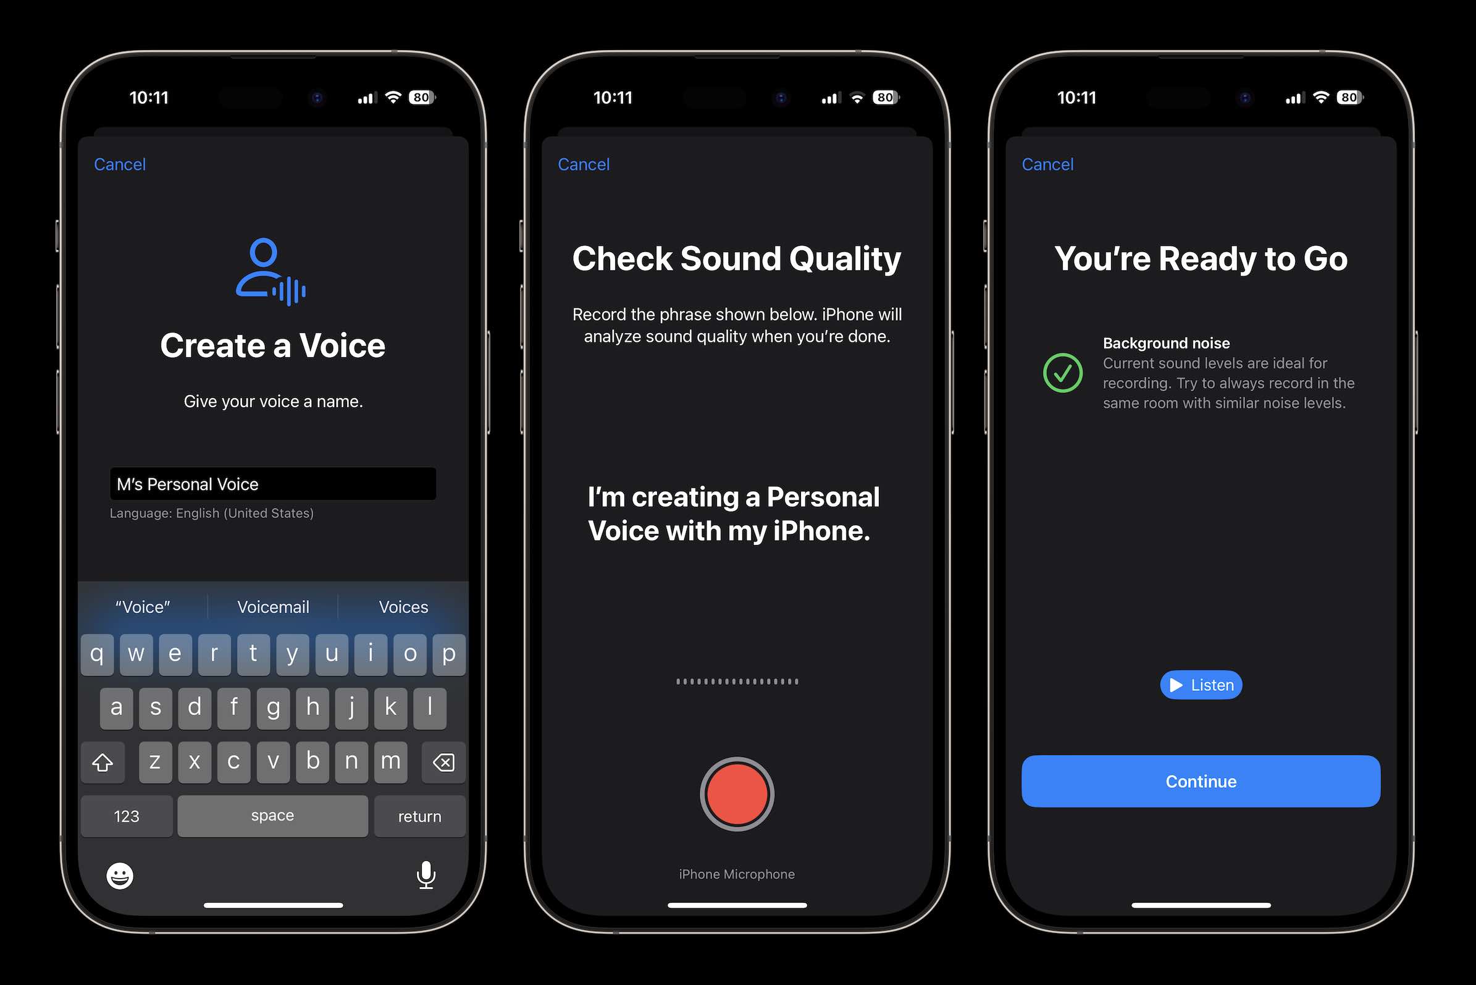Tap the Language English United States dropdown
1476x985 pixels.
[x=211, y=514]
